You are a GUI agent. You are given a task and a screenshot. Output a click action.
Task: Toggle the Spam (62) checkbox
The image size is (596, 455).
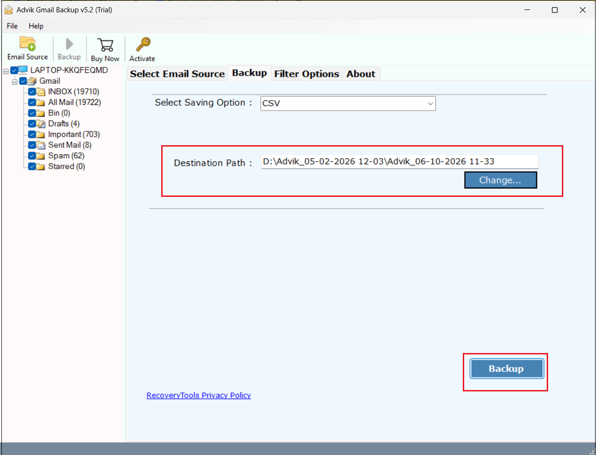point(32,156)
